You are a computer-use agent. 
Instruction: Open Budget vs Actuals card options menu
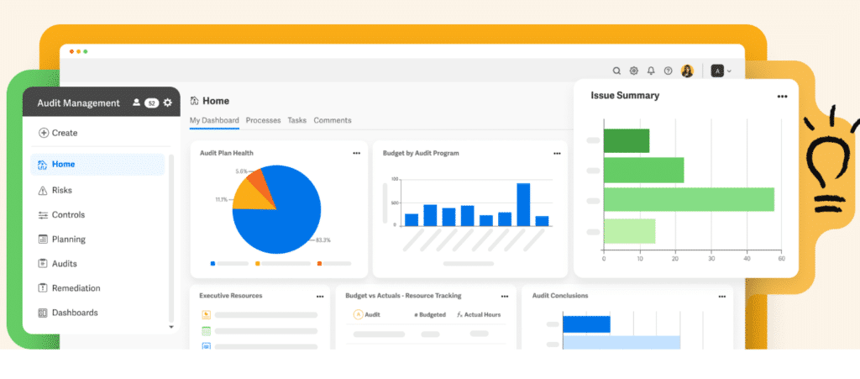pos(505,296)
